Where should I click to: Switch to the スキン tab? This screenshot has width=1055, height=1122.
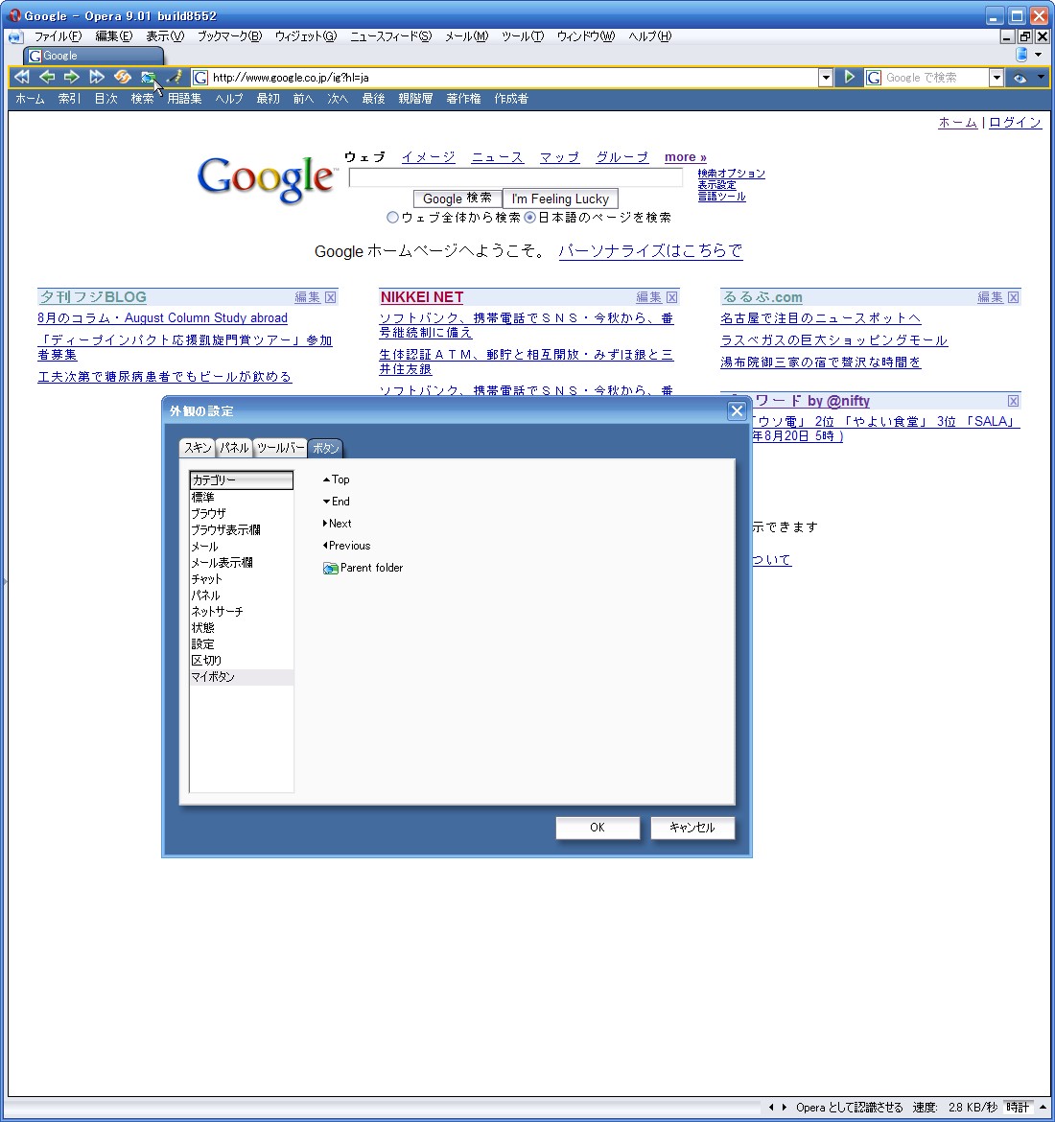(x=198, y=448)
